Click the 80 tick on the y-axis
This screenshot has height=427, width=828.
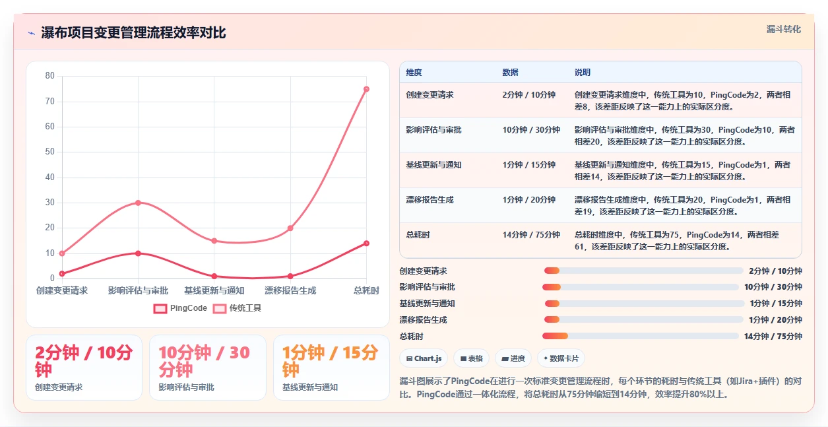[x=50, y=76]
